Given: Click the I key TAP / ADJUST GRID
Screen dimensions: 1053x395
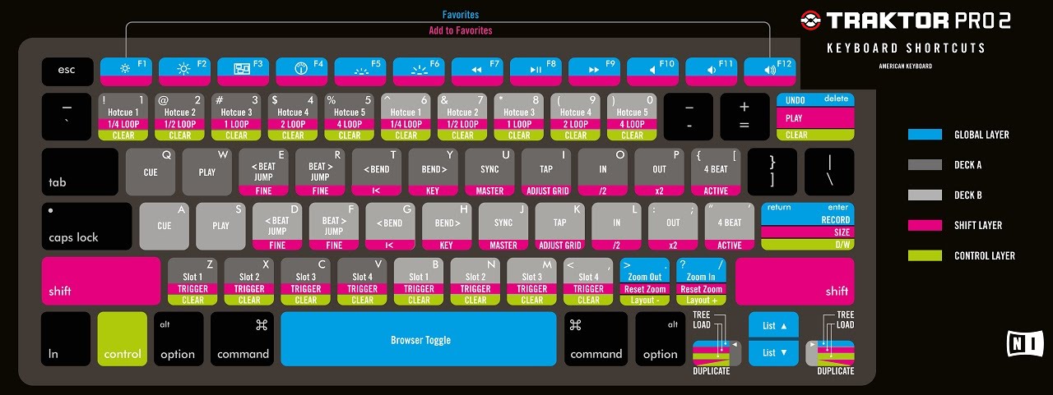Looking at the screenshot, I should pos(546,172).
